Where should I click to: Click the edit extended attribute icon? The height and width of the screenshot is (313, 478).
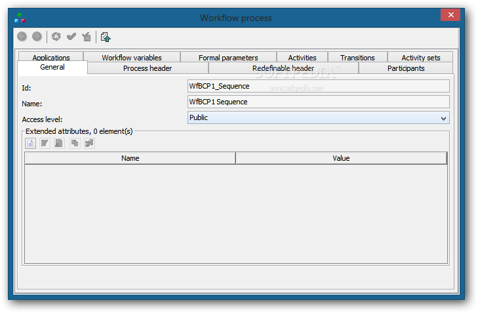pyautogui.click(x=45, y=143)
